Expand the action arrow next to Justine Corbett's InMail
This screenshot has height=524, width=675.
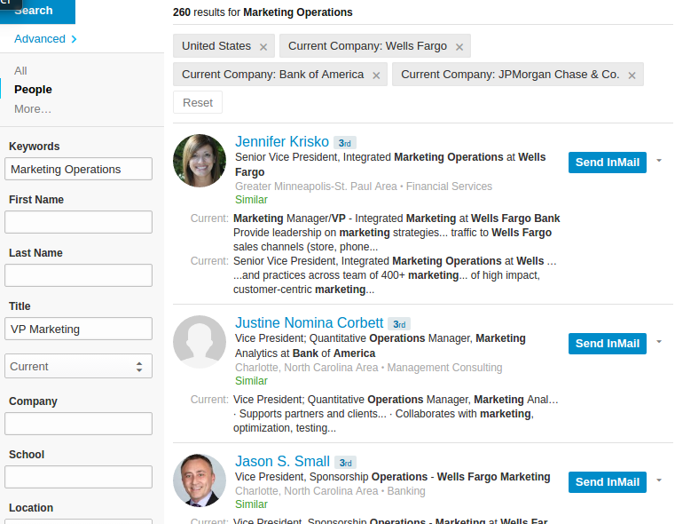tap(659, 342)
